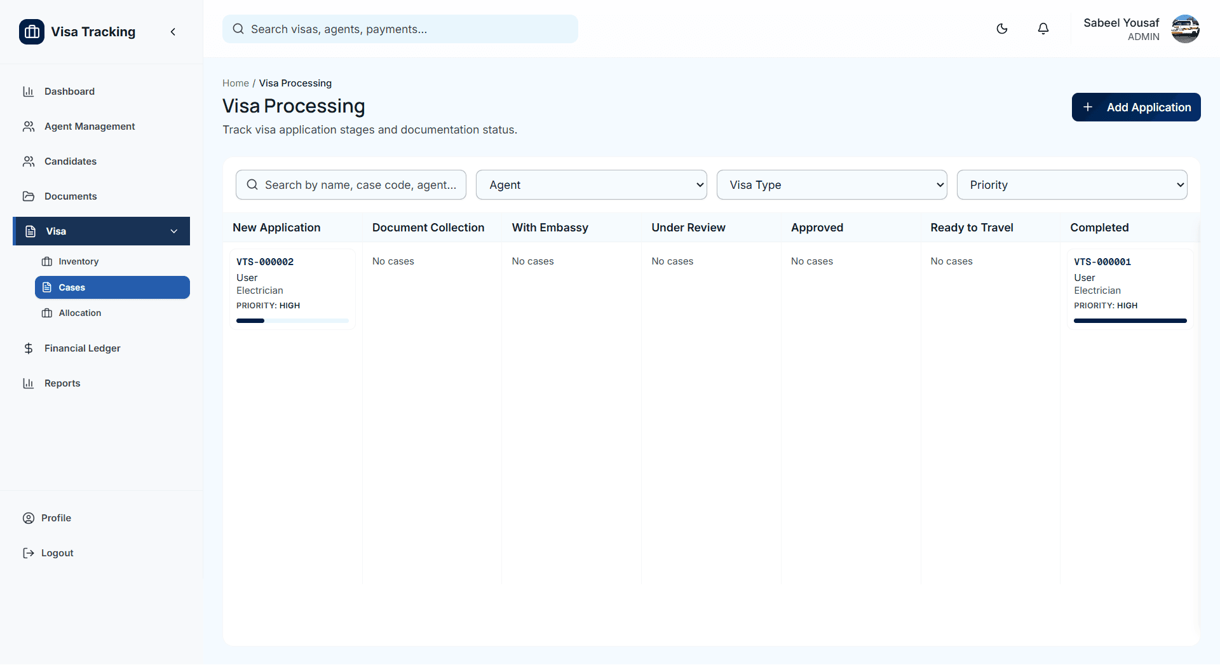Click the Candidates people icon

coord(29,161)
